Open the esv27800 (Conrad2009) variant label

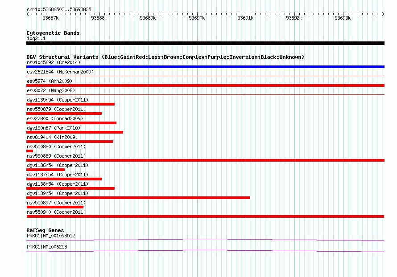coord(55,118)
